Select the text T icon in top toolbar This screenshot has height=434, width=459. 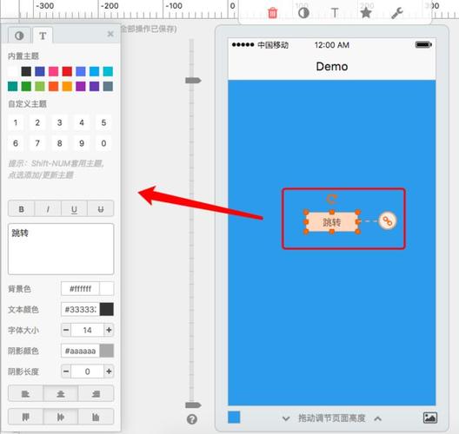(x=335, y=13)
